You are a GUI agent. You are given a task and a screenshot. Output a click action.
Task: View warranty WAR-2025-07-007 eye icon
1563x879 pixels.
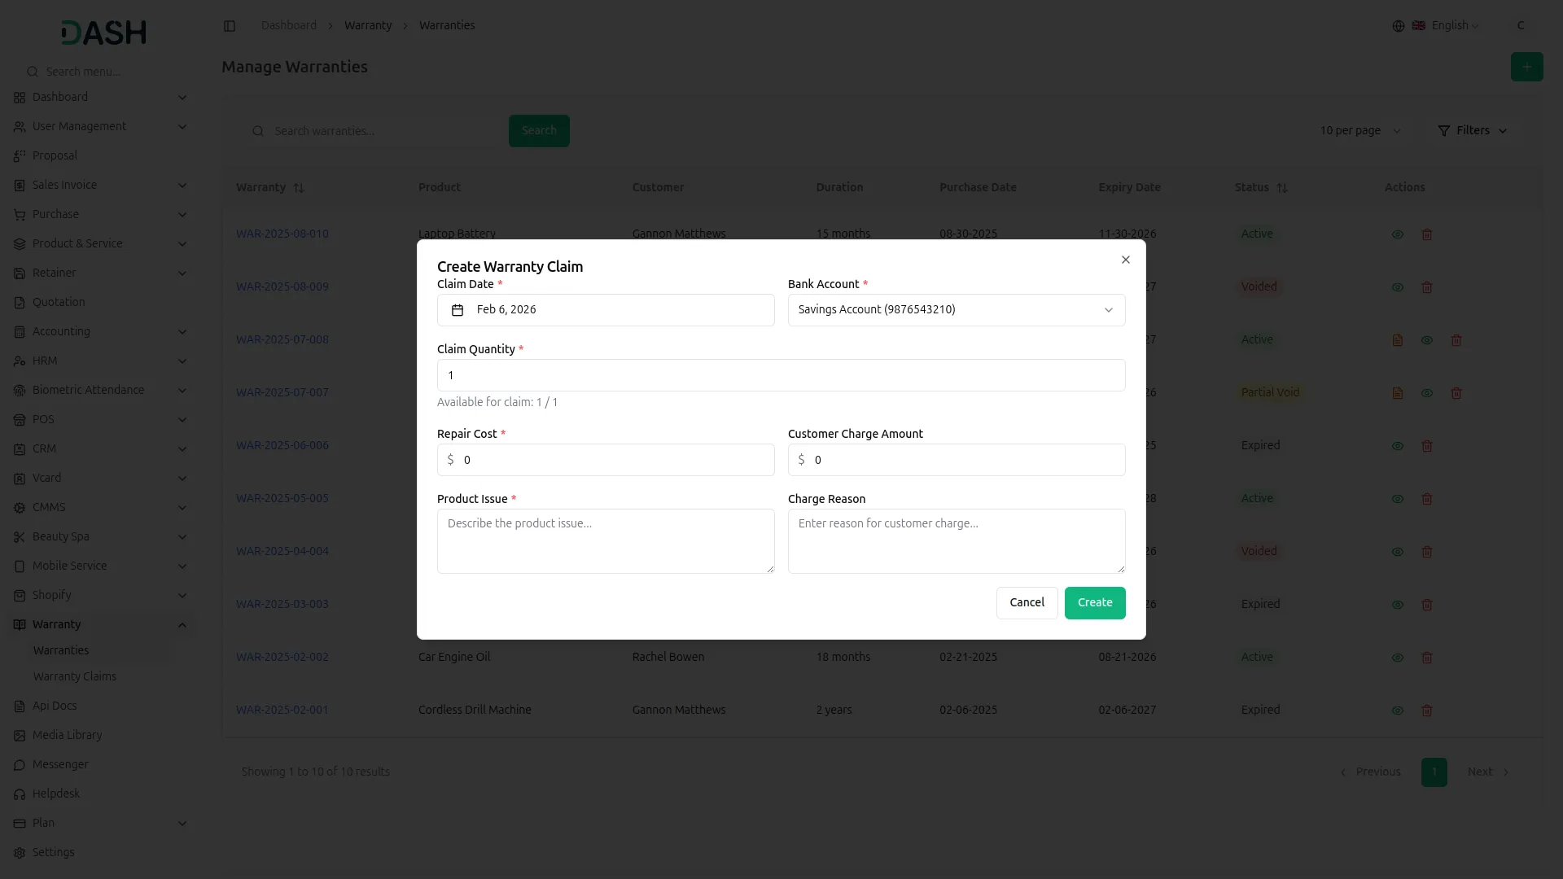click(x=1427, y=393)
